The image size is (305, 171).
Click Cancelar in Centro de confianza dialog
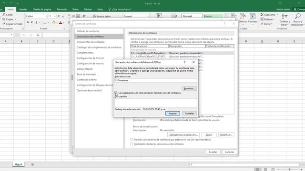tap(230, 152)
